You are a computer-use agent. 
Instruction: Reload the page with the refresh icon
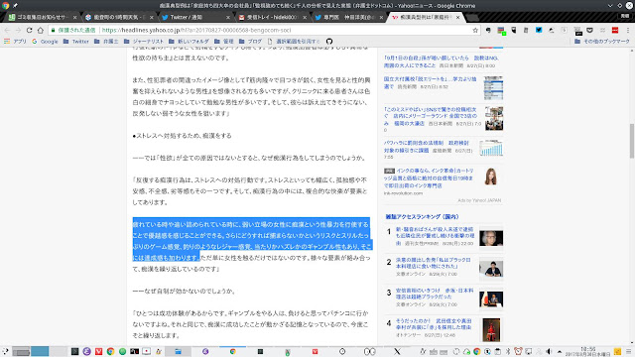click(x=29, y=30)
